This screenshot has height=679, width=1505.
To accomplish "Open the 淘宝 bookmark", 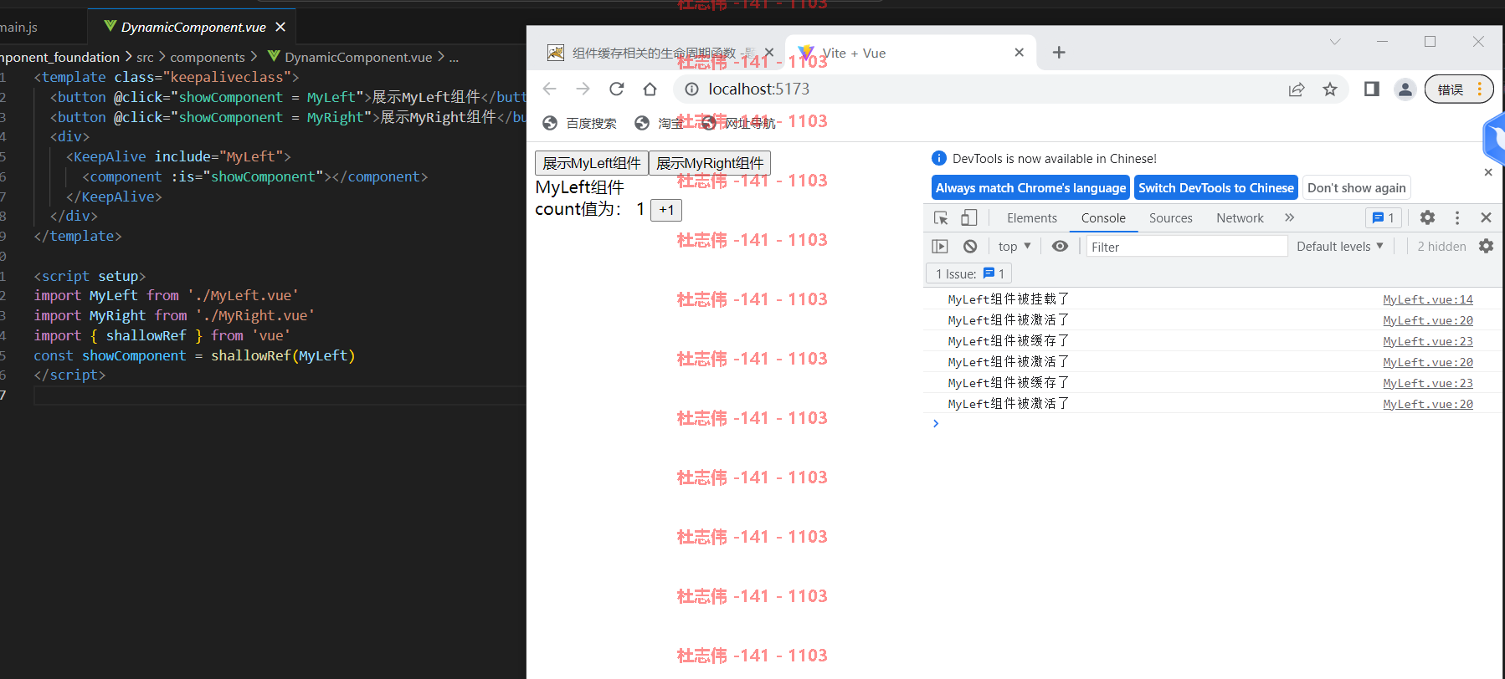I will coord(659,123).
